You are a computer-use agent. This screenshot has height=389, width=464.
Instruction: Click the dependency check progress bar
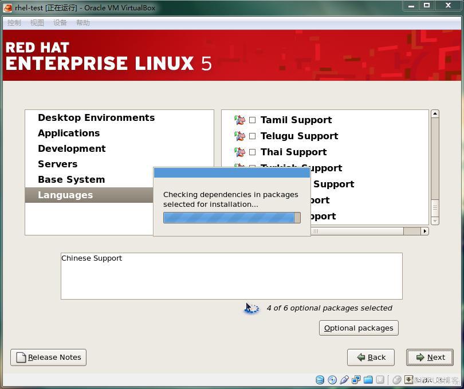(x=231, y=218)
